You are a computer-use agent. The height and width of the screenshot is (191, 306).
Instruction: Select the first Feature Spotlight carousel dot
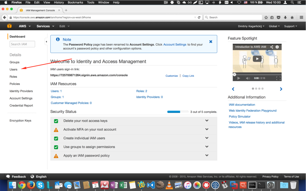(253, 89)
